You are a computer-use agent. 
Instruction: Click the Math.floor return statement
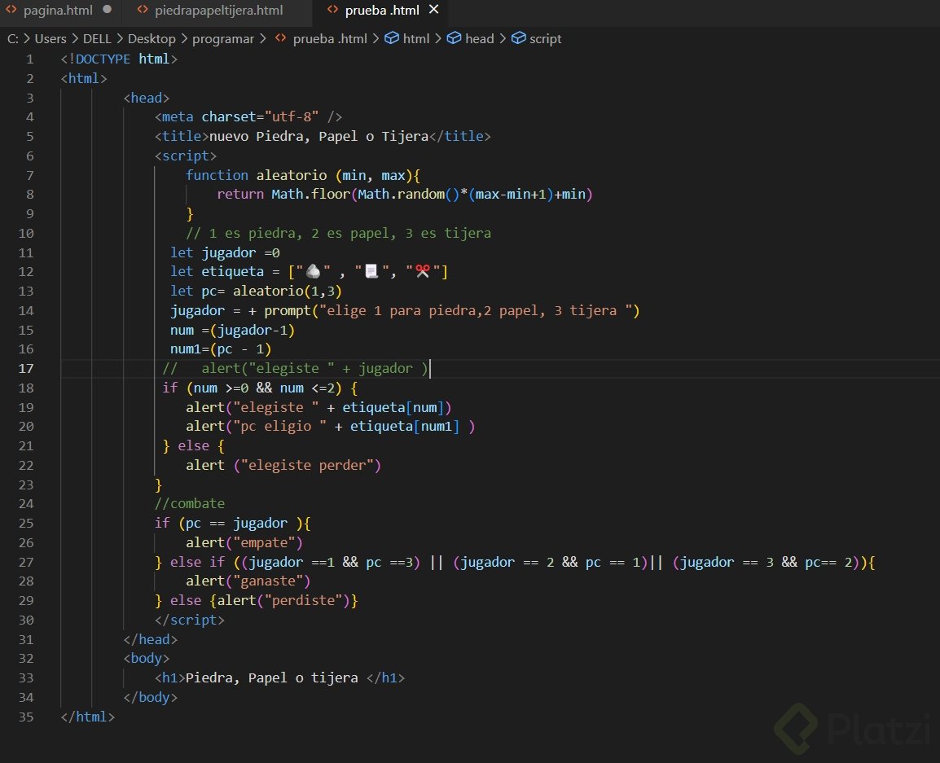[x=405, y=194]
